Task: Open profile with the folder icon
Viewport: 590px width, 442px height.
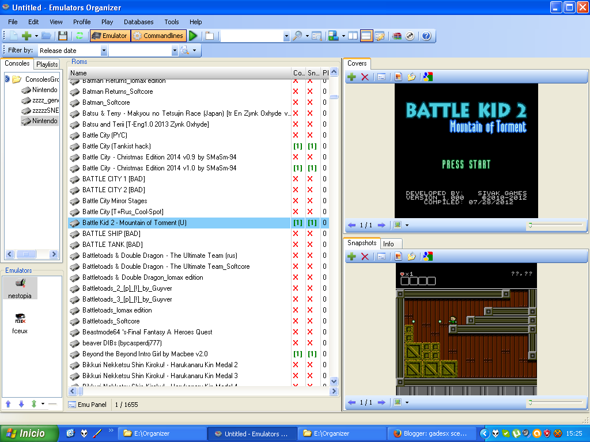Action: (46, 36)
